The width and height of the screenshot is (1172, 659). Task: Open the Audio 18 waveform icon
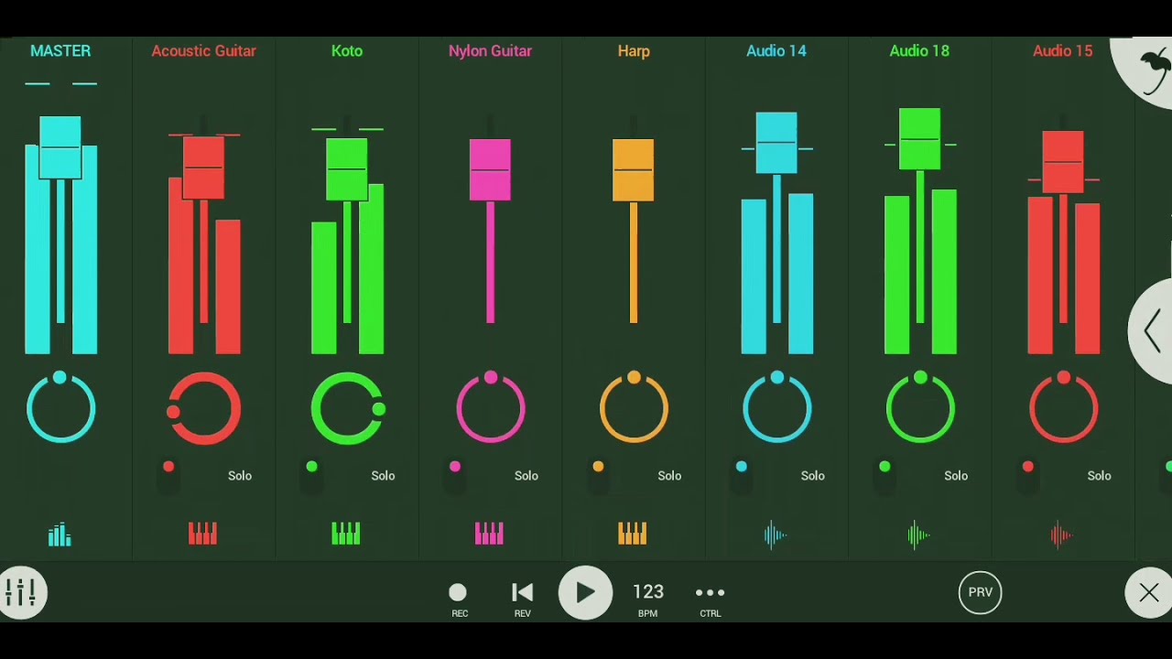(x=918, y=535)
